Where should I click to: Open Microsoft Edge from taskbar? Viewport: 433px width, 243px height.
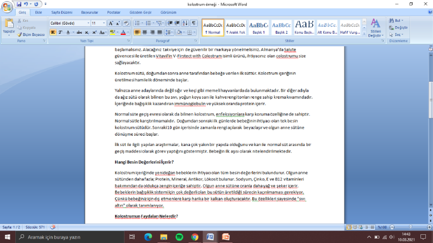pyautogui.click(x=148, y=237)
